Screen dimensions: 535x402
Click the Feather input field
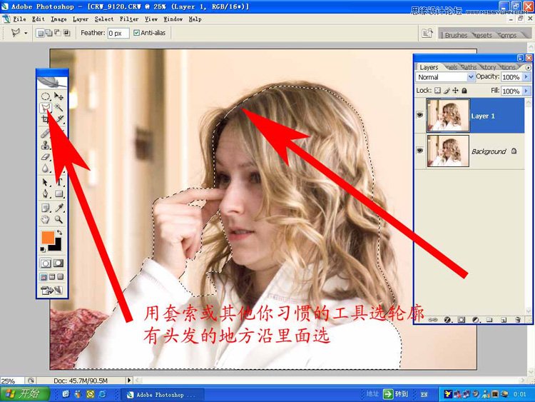click(118, 33)
